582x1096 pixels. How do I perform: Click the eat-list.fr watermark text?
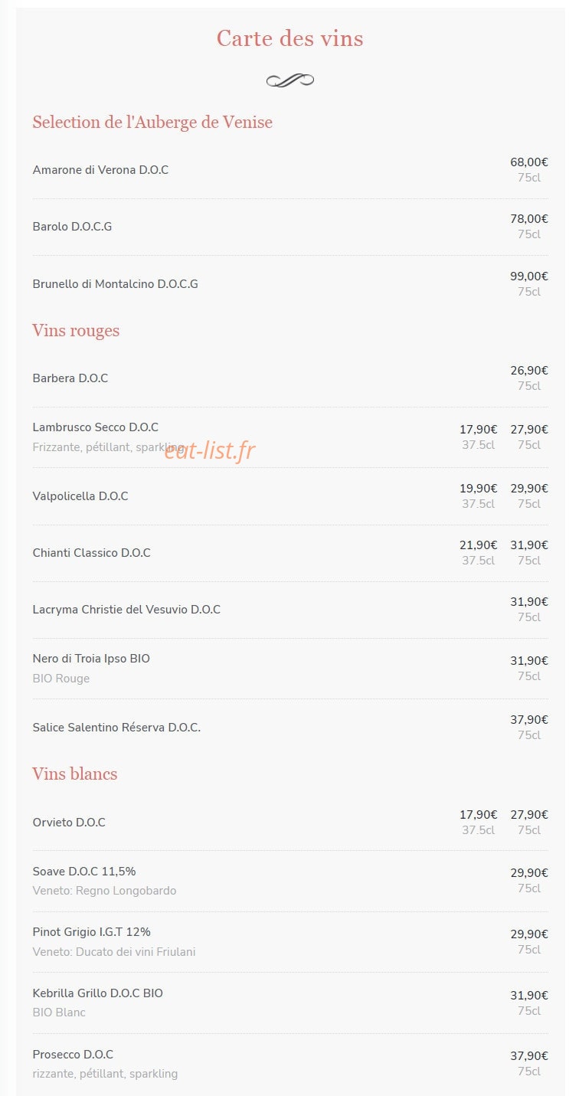pyautogui.click(x=209, y=450)
